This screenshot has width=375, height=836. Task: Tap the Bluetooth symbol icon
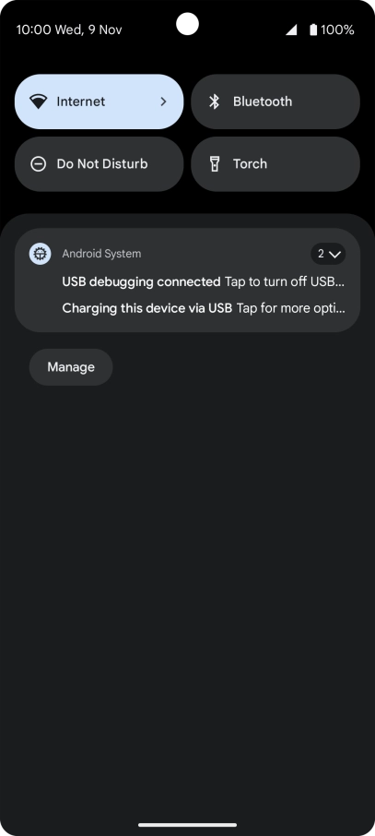[214, 102]
